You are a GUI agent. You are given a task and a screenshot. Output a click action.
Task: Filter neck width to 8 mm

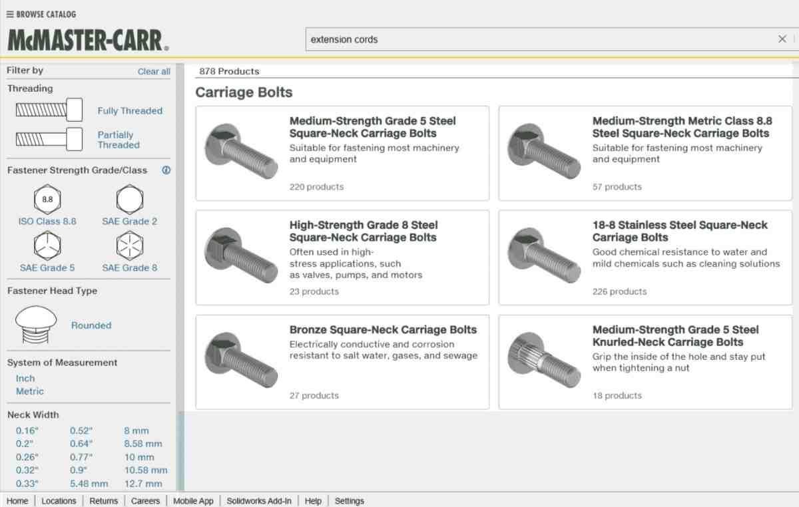(x=136, y=430)
